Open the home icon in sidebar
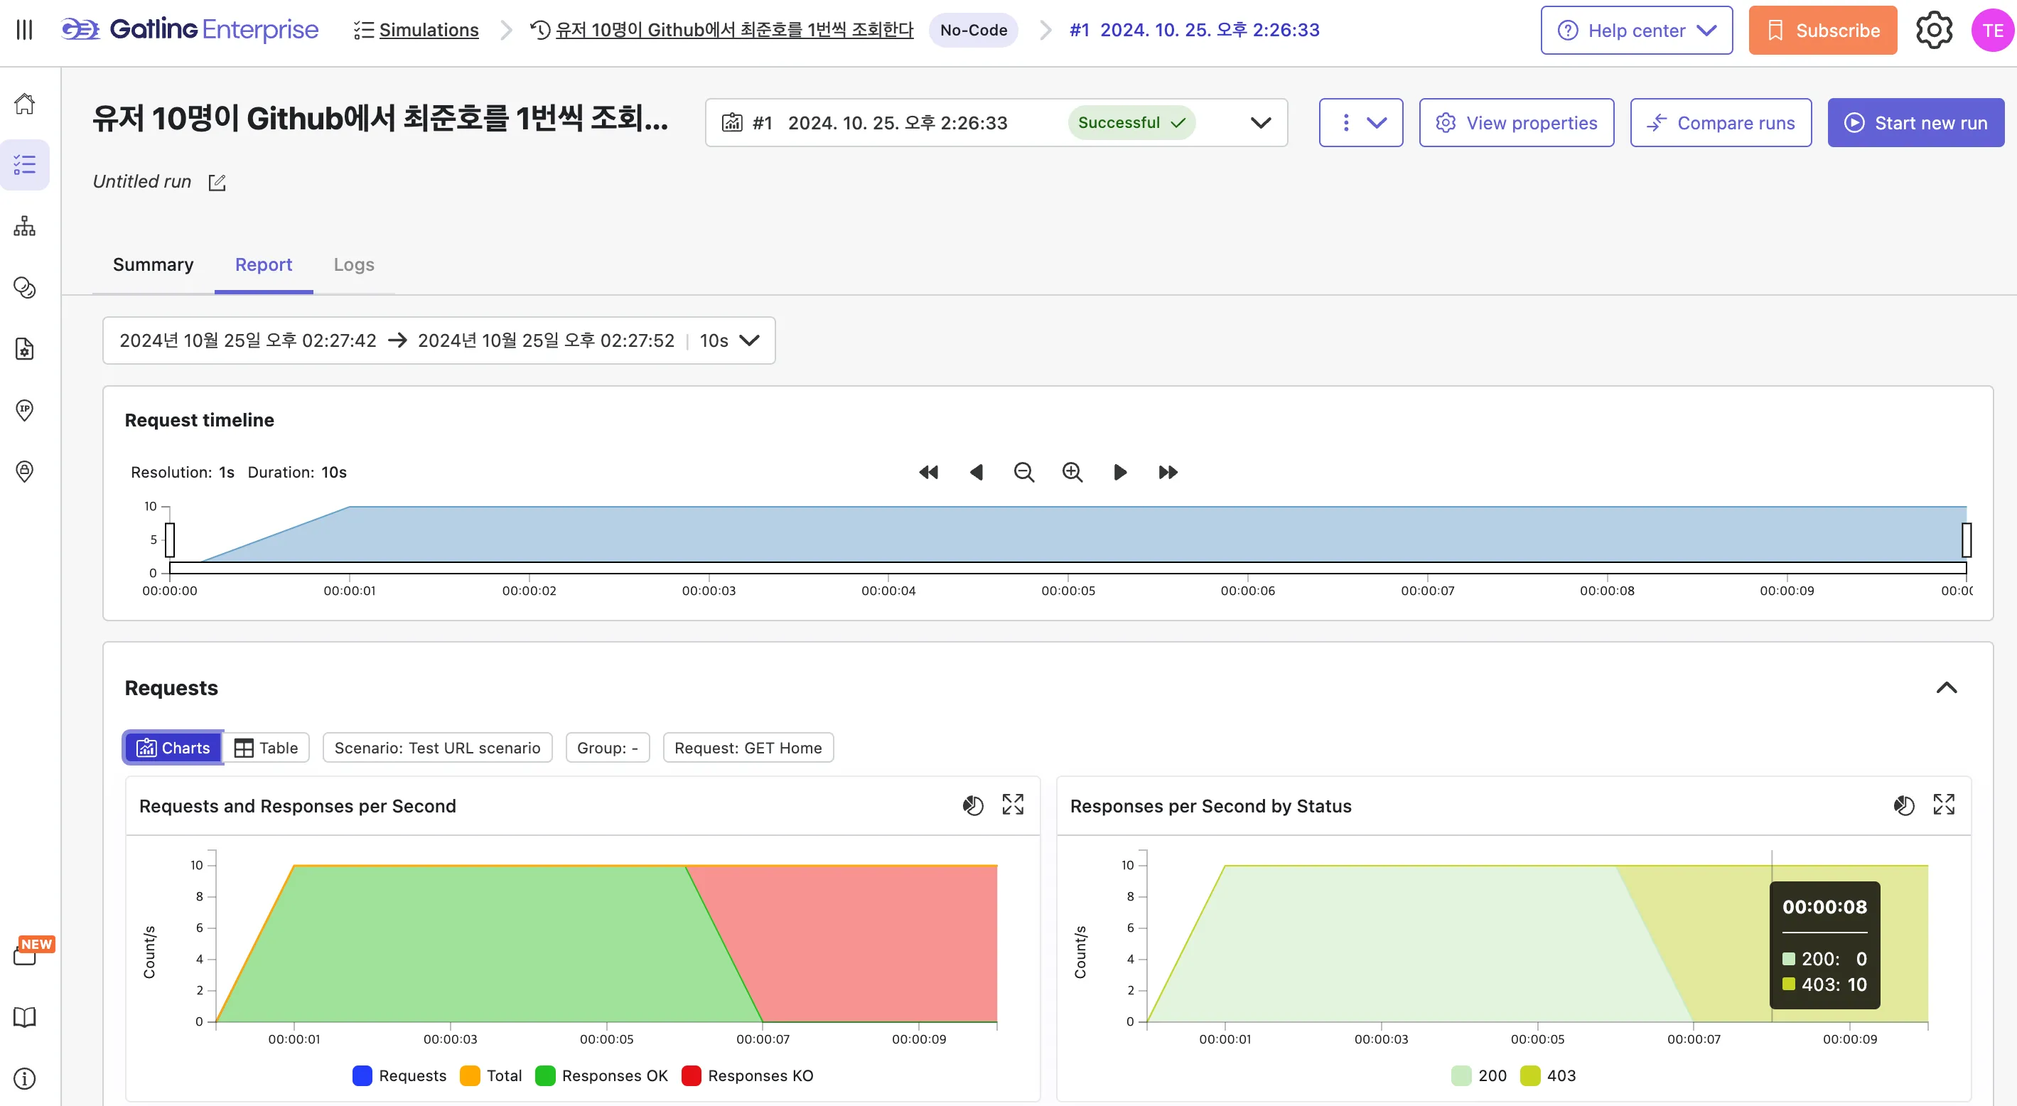The width and height of the screenshot is (2017, 1106). pyautogui.click(x=25, y=103)
